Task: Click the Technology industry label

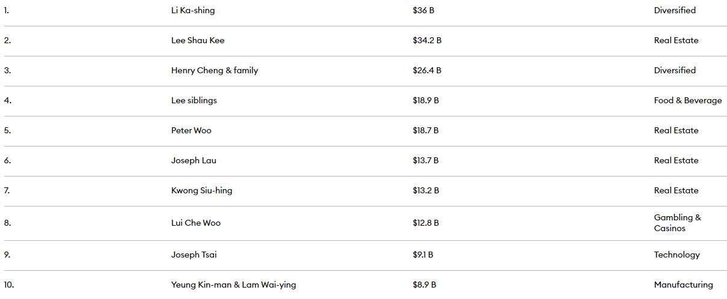Action: click(x=676, y=255)
